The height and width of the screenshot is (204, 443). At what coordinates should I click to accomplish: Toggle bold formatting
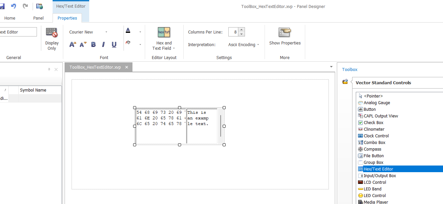94,44
